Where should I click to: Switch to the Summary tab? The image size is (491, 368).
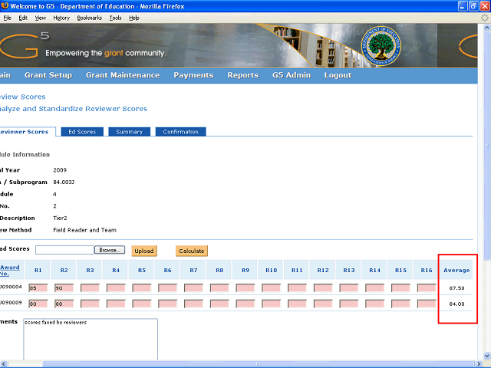(130, 132)
